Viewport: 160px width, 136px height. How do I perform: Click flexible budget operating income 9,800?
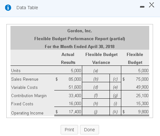(x=143, y=112)
